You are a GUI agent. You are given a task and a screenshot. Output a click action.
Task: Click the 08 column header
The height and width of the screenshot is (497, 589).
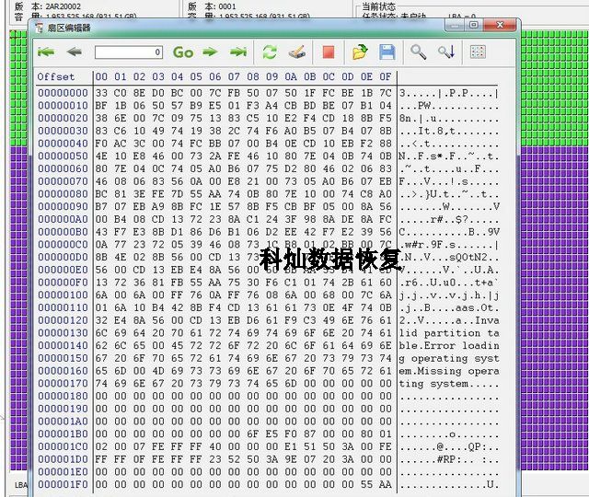pyautogui.click(x=253, y=76)
